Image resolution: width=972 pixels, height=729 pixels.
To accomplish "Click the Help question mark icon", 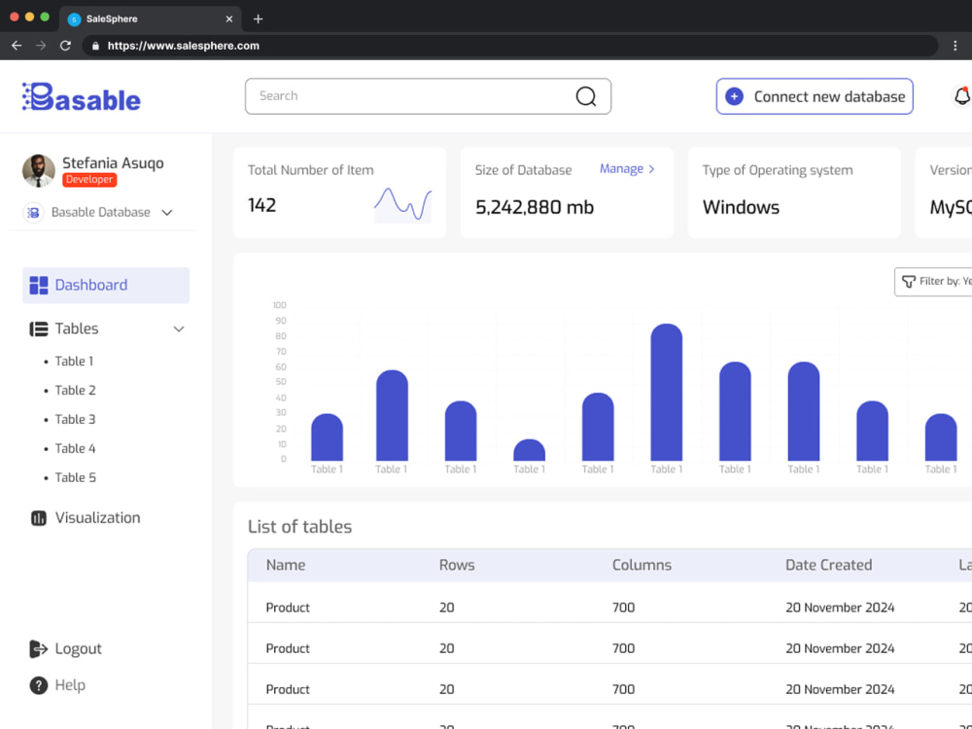I will click(39, 685).
